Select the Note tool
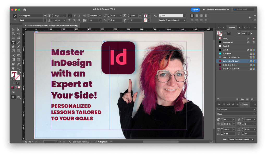The width and height of the screenshot is (267, 156). point(13,64)
